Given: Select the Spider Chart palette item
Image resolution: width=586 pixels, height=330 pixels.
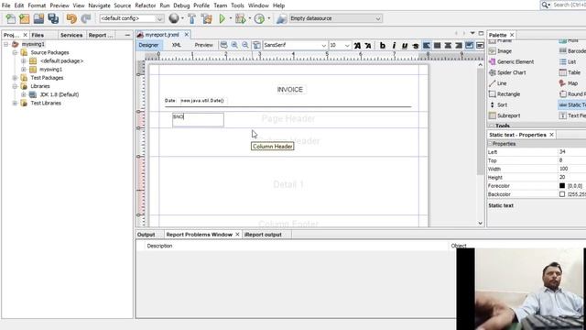Looking at the screenshot, I should point(507,72).
